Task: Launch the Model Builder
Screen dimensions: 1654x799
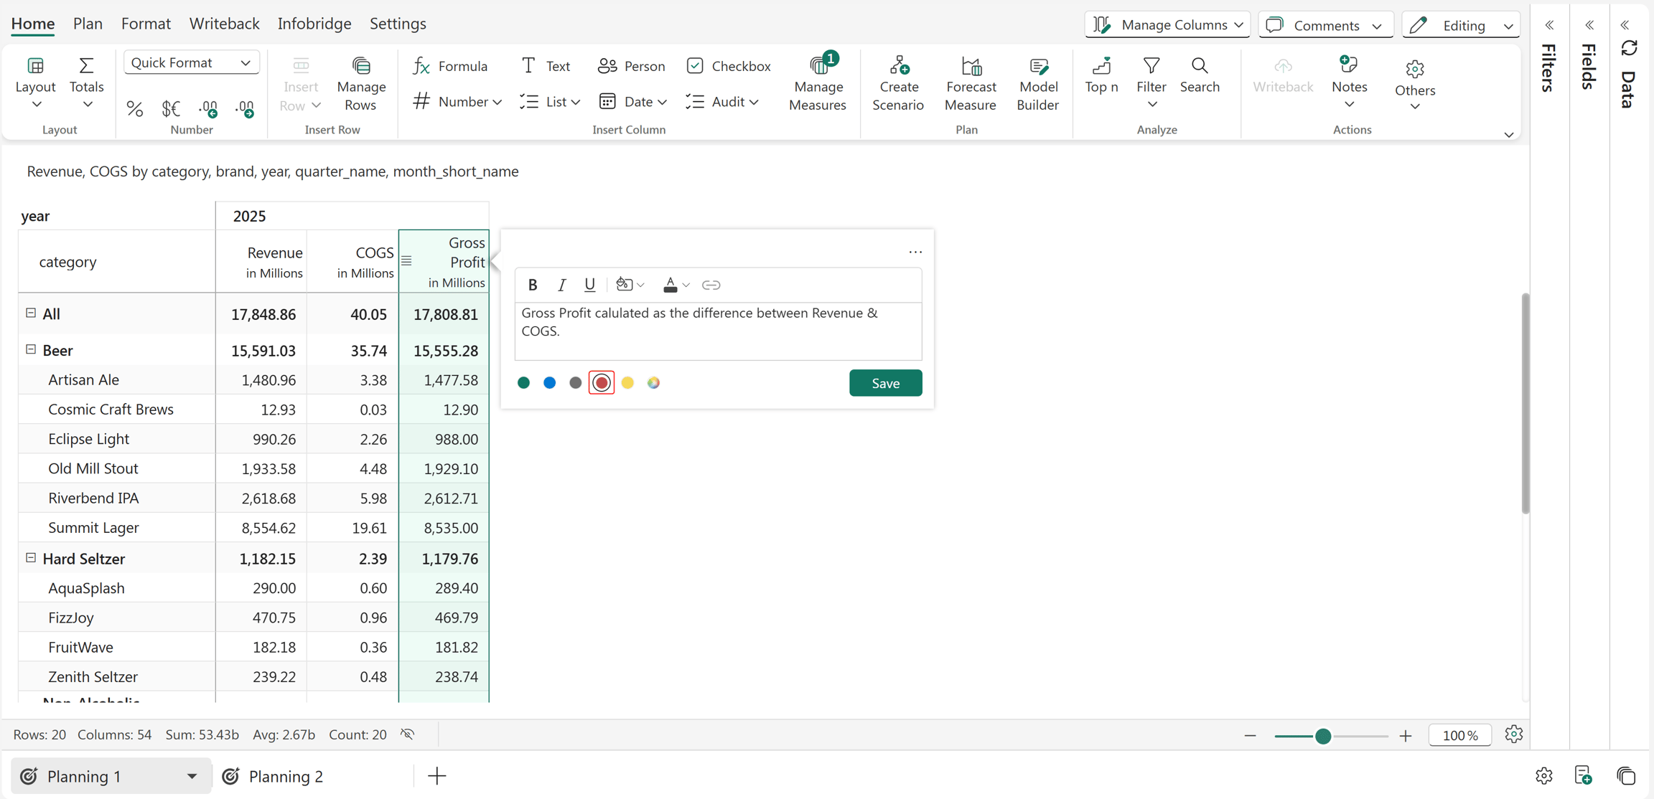Action: (1037, 84)
